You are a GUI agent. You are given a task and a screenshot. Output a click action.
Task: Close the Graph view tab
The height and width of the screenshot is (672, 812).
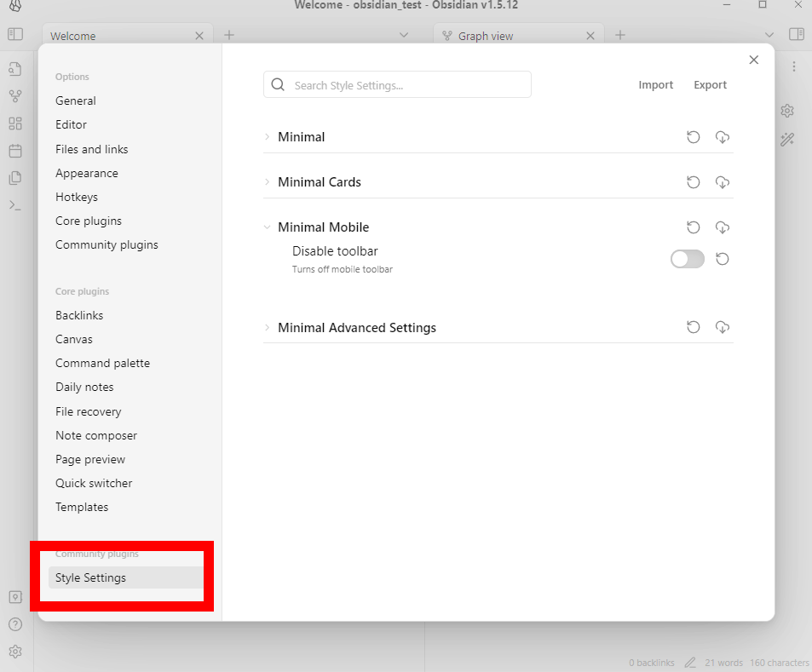[x=590, y=36]
